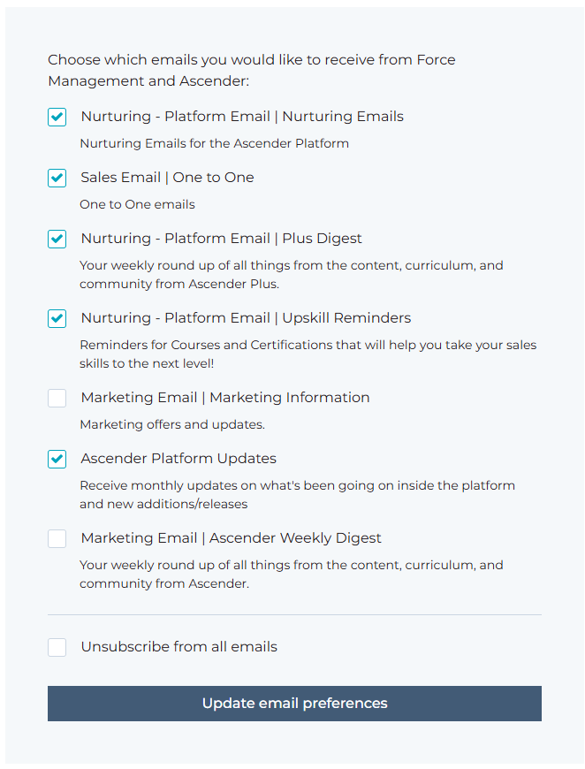This screenshot has width=585, height=769.
Task: Tick the Ascender Weekly Digest checkbox
Action: (x=57, y=538)
